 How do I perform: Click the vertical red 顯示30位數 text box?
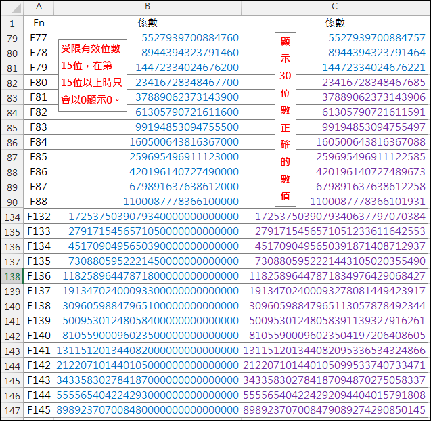(x=286, y=120)
